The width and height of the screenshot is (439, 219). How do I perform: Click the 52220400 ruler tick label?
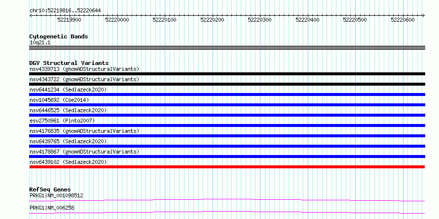pyautogui.click(x=308, y=20)
